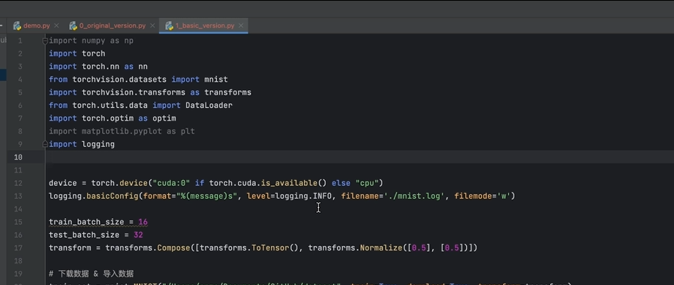Click the "import logging" line

click(82, 144)
